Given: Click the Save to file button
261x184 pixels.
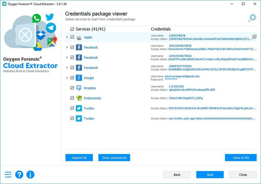Looking at the screenshot, I should coord(241,158).
